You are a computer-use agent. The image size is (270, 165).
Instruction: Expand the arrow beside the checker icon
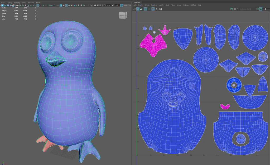coord(238,9)
